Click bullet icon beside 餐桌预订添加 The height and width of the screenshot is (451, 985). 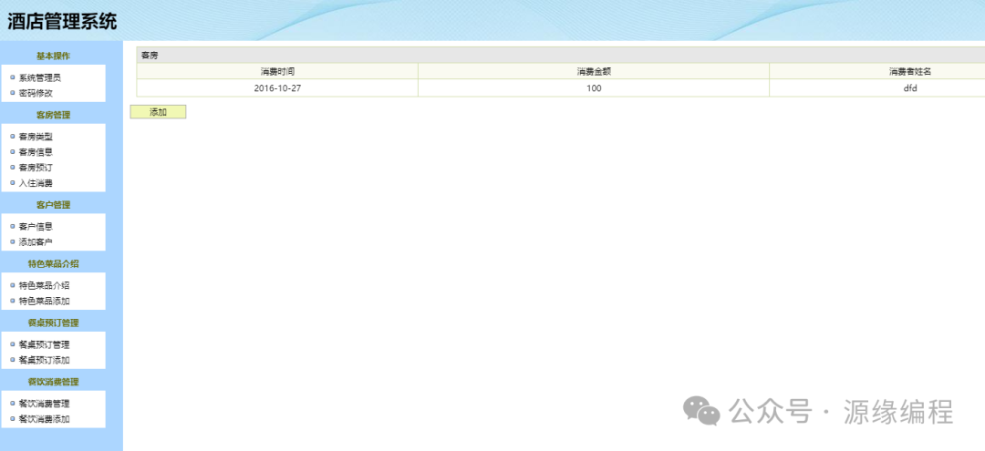(x=13, y=360)
